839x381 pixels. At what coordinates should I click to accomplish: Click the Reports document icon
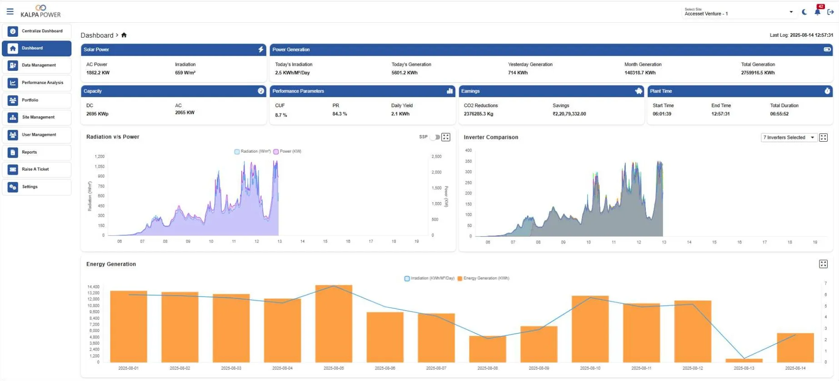(13, 153)
